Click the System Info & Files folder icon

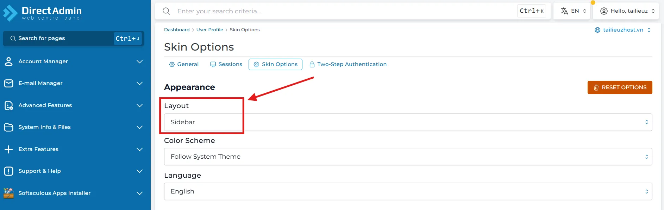pyautogui.click(x=9, y=127)
